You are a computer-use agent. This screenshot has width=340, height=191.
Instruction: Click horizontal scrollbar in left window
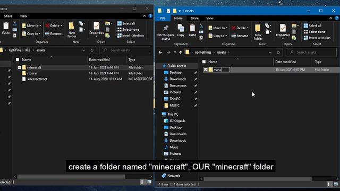click(71, 176)
